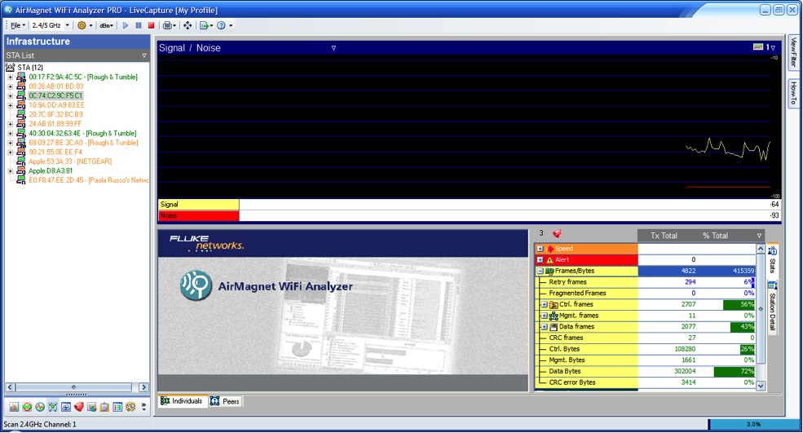
Task: Click STA list horizontal scroll left arrow
Action: click(11, 387)
